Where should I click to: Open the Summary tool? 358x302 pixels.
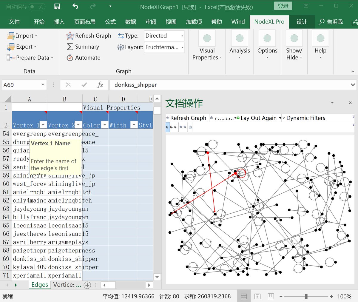(83, 47)
